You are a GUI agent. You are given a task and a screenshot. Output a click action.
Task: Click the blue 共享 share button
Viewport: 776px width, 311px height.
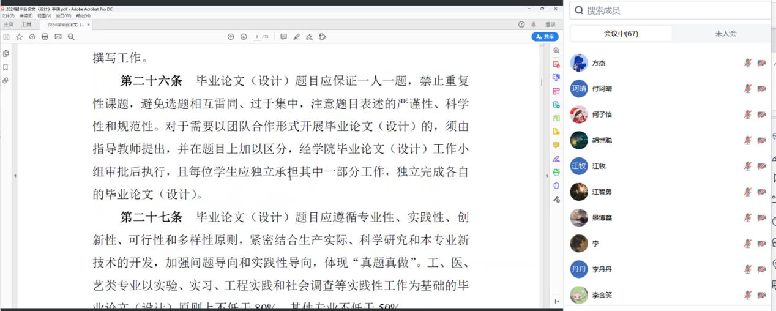click(545, 37)
